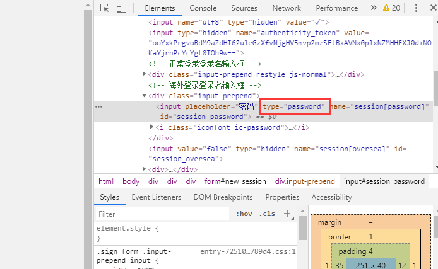This screenshot has height=269, width=438.
Task: Click the 251 × 40 content box
Action: (370, 264)
